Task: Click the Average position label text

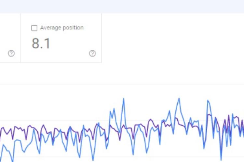Action: coord(62,28)
